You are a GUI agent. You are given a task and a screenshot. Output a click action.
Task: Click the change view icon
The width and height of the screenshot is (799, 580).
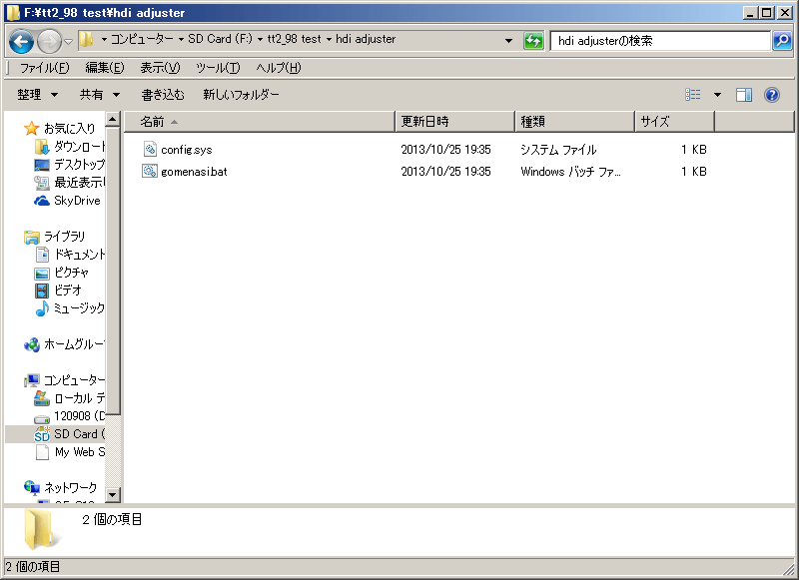pos(692,95)
